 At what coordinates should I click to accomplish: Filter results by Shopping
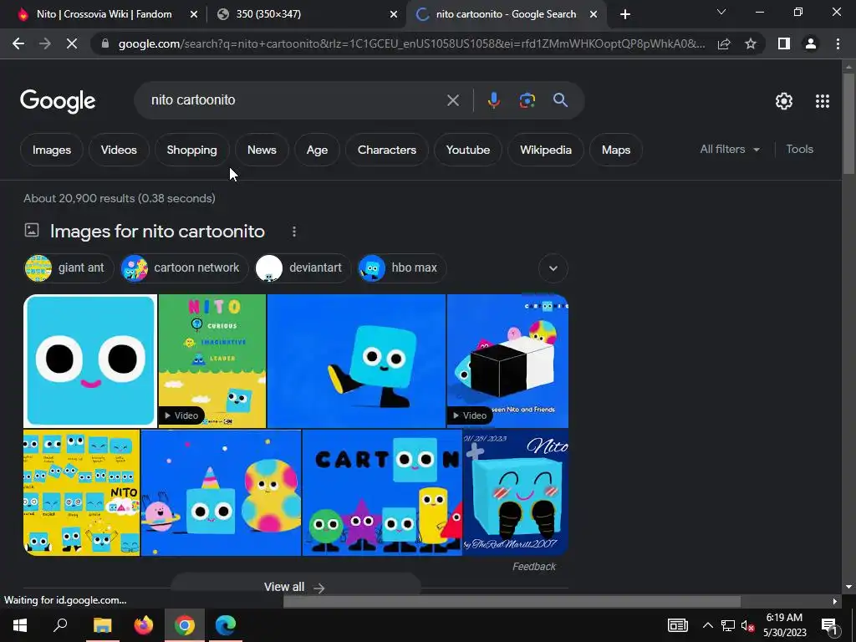191,150
